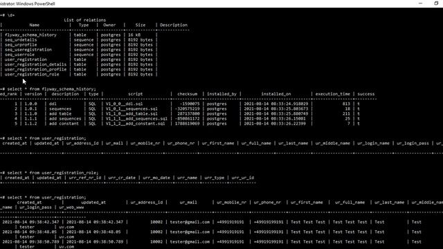The image size is (443, 249).
Task: Click the V1_1_2__add_constant.sql script entry
Action: pyautogui.click(x=136, y=124)
